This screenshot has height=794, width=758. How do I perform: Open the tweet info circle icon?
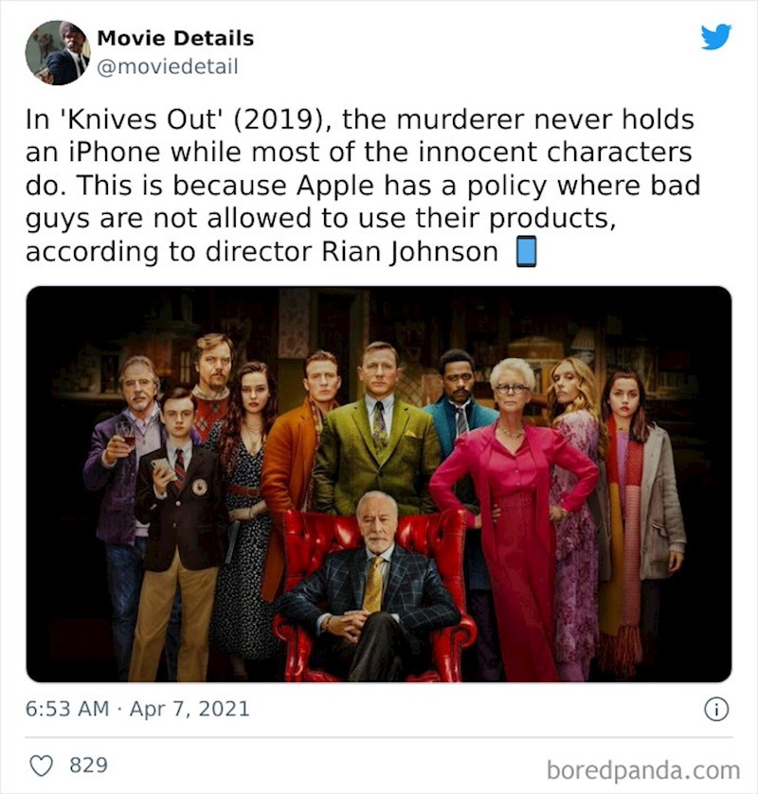click(716, 709)
